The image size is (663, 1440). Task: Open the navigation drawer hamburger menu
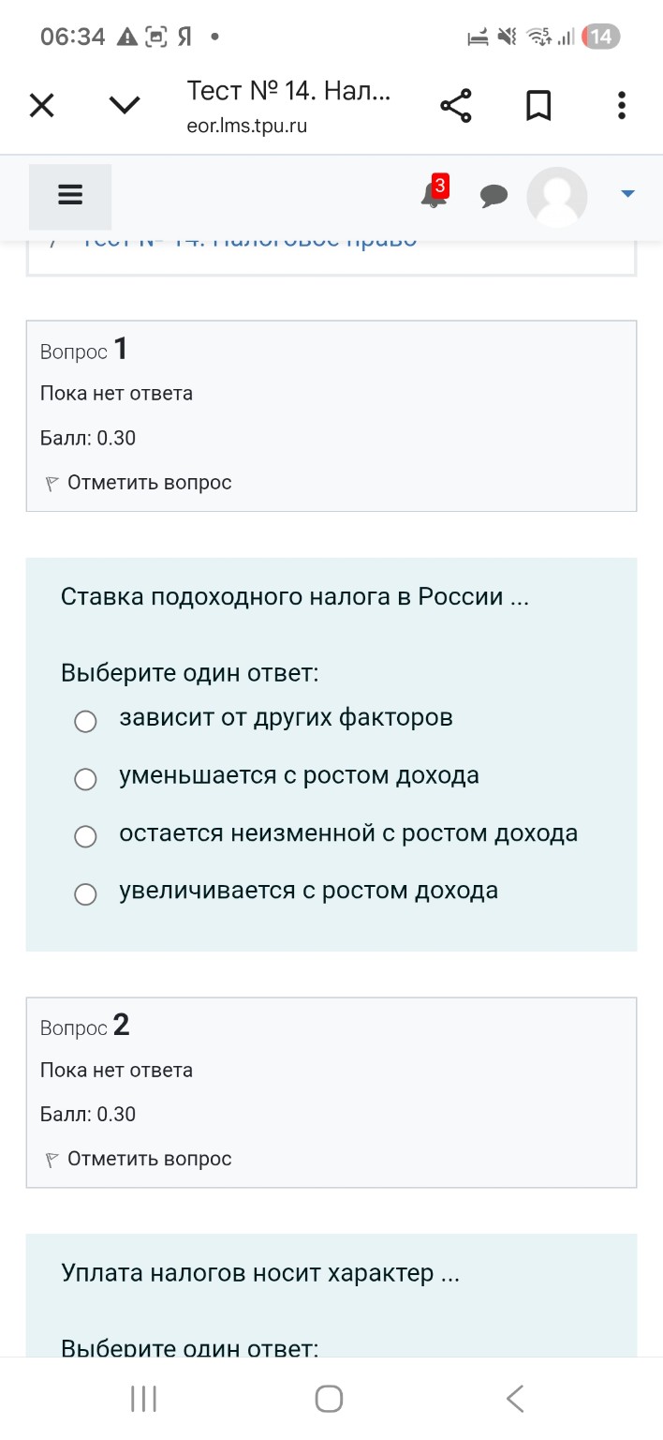[x=70, y=195]
